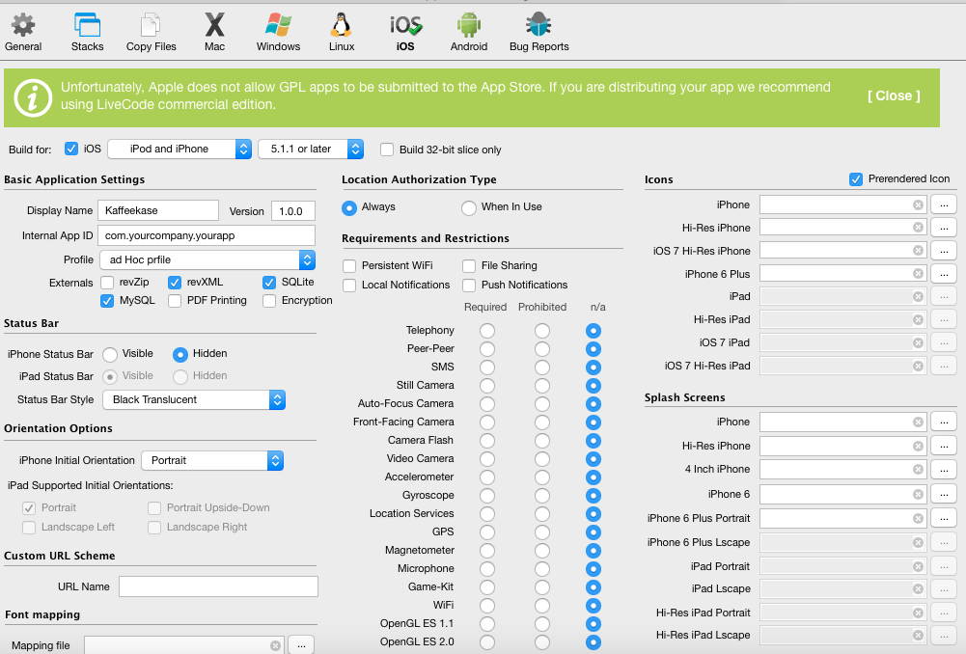This screenshot has height=654, width=966.
Task: Open the General settings pane
Action: [23, 31]
